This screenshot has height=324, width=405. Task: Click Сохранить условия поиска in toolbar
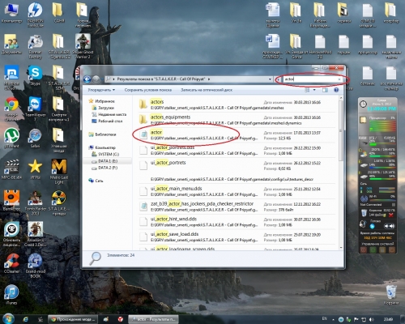pos(148,90)
